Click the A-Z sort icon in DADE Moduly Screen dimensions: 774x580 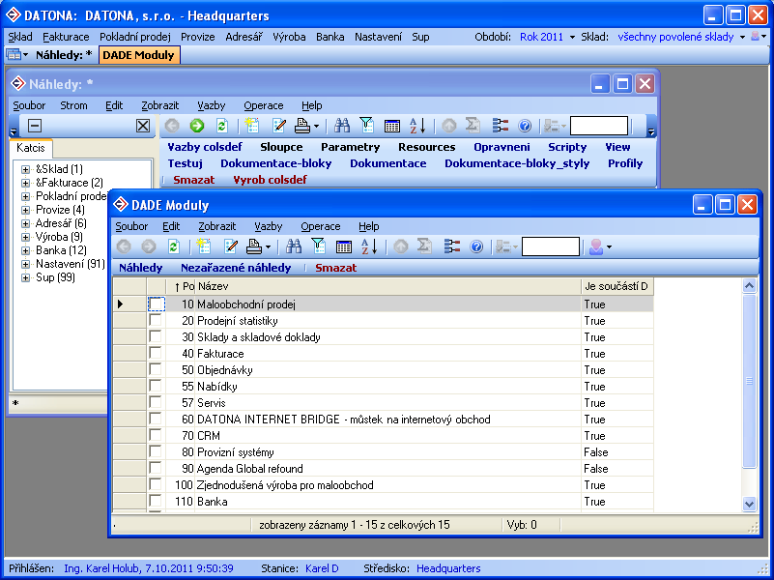(x=369, y=246)
